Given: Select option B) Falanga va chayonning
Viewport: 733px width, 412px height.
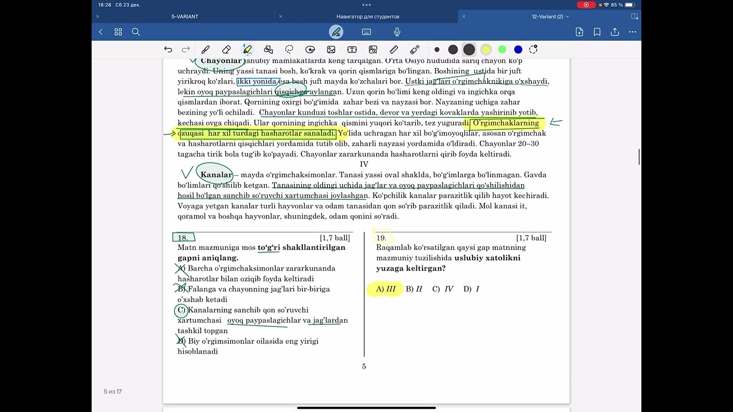Looking at the screenshot, I should click(254, 294).
